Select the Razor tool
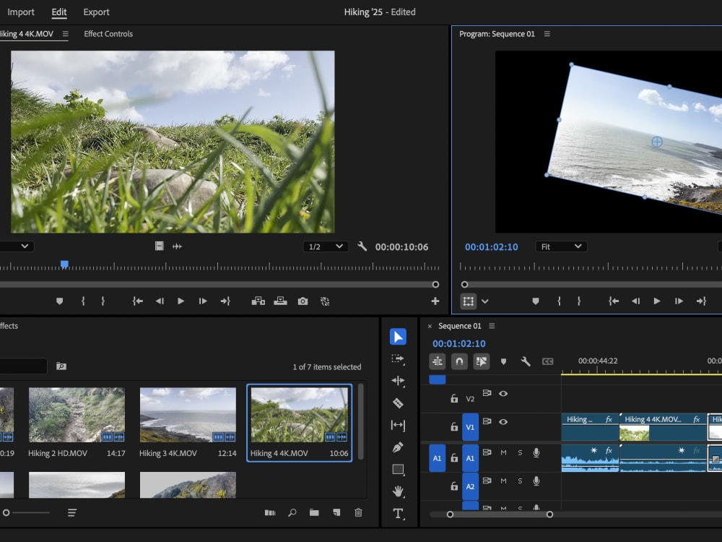 click(398, 403)
